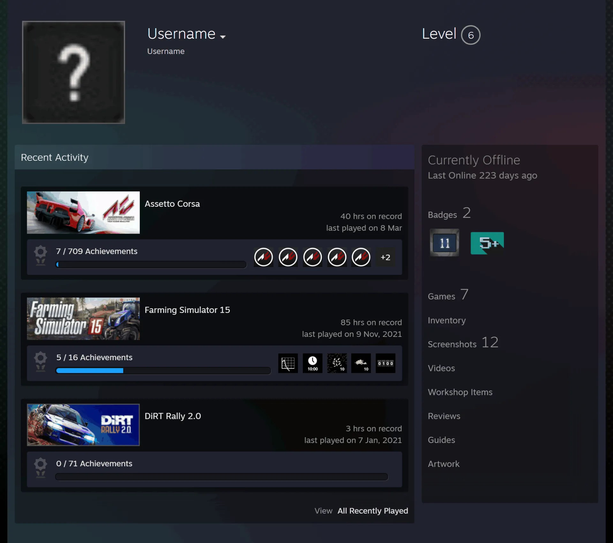
Task: Open the DiRT Rally 2.0 title link
Action: coord(173,416)
